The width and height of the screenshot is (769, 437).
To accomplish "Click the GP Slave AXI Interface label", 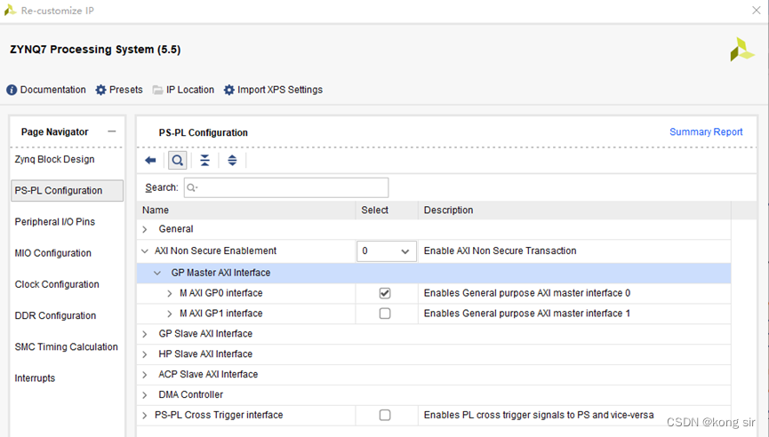I will (x=205, y=334).
